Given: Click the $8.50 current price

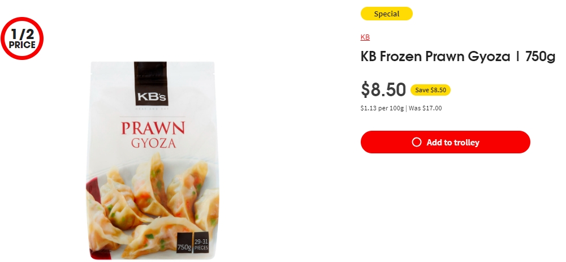Looking at the screenshot, I should (383, 89).
